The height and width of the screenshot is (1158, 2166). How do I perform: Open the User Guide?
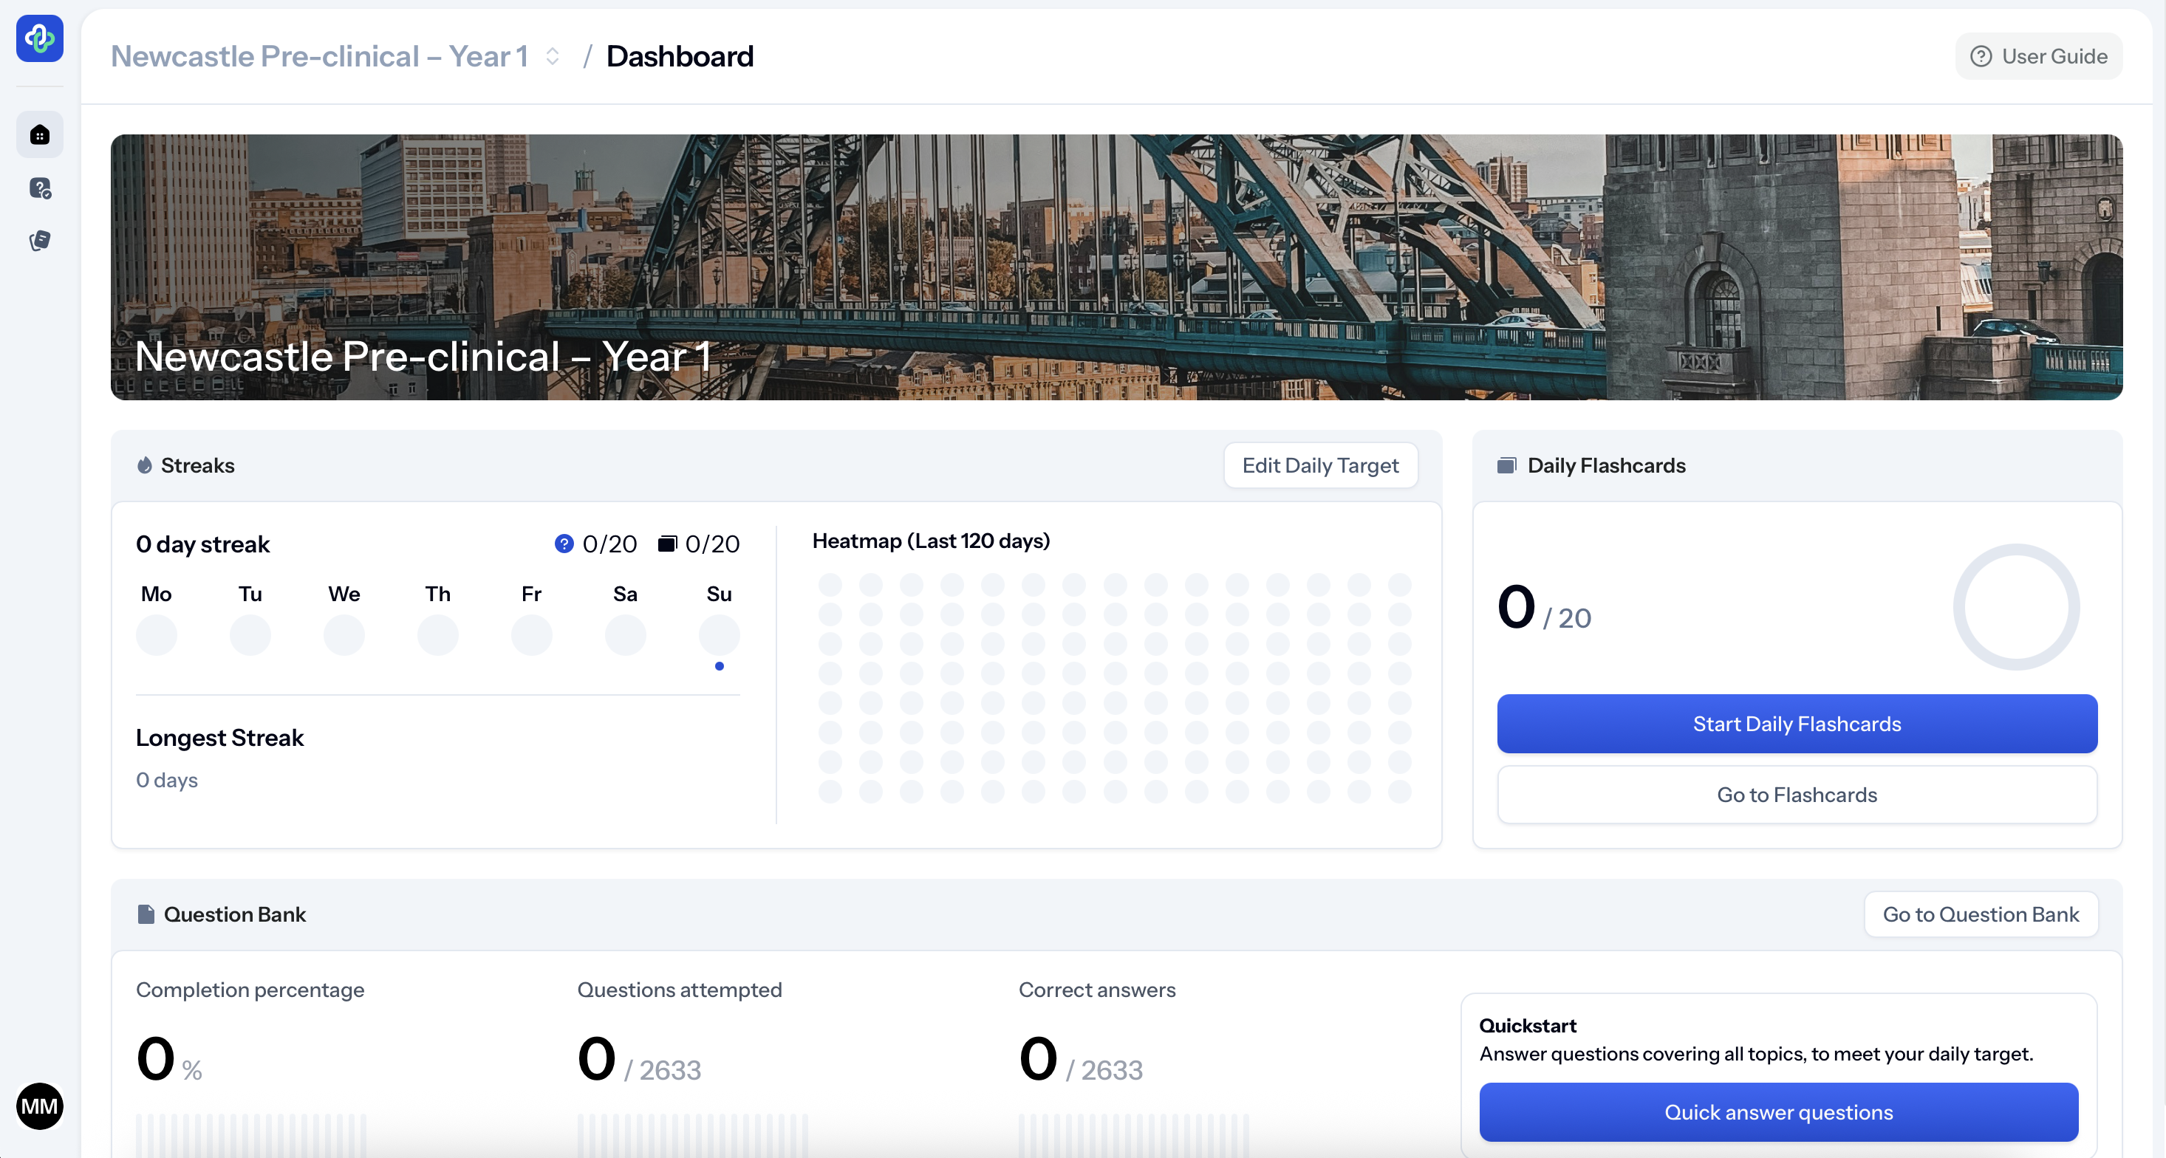click(x=2038, y=56)
